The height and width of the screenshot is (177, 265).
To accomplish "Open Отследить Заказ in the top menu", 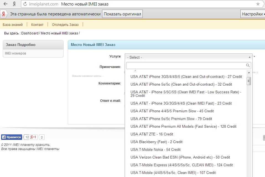I will [65, 25].
